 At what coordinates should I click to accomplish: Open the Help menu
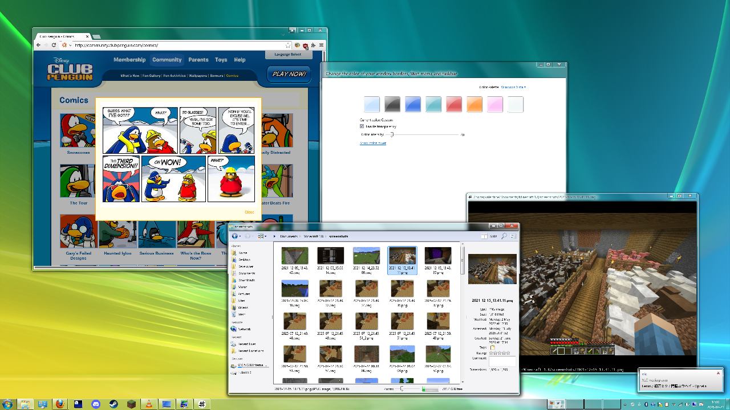[x=240, y=60]
